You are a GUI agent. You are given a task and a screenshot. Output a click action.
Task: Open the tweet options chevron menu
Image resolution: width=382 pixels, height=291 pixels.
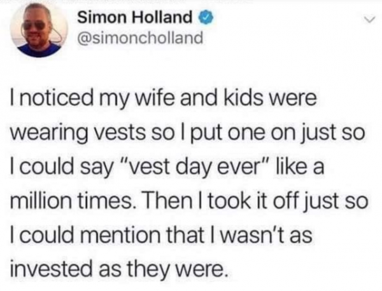tap(365, 21)
